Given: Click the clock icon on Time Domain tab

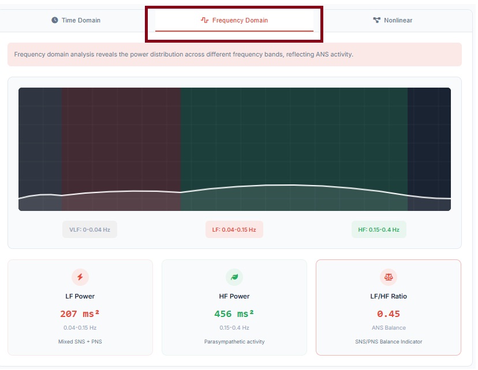Looking at the screenshot, I should tap(55, 20).
